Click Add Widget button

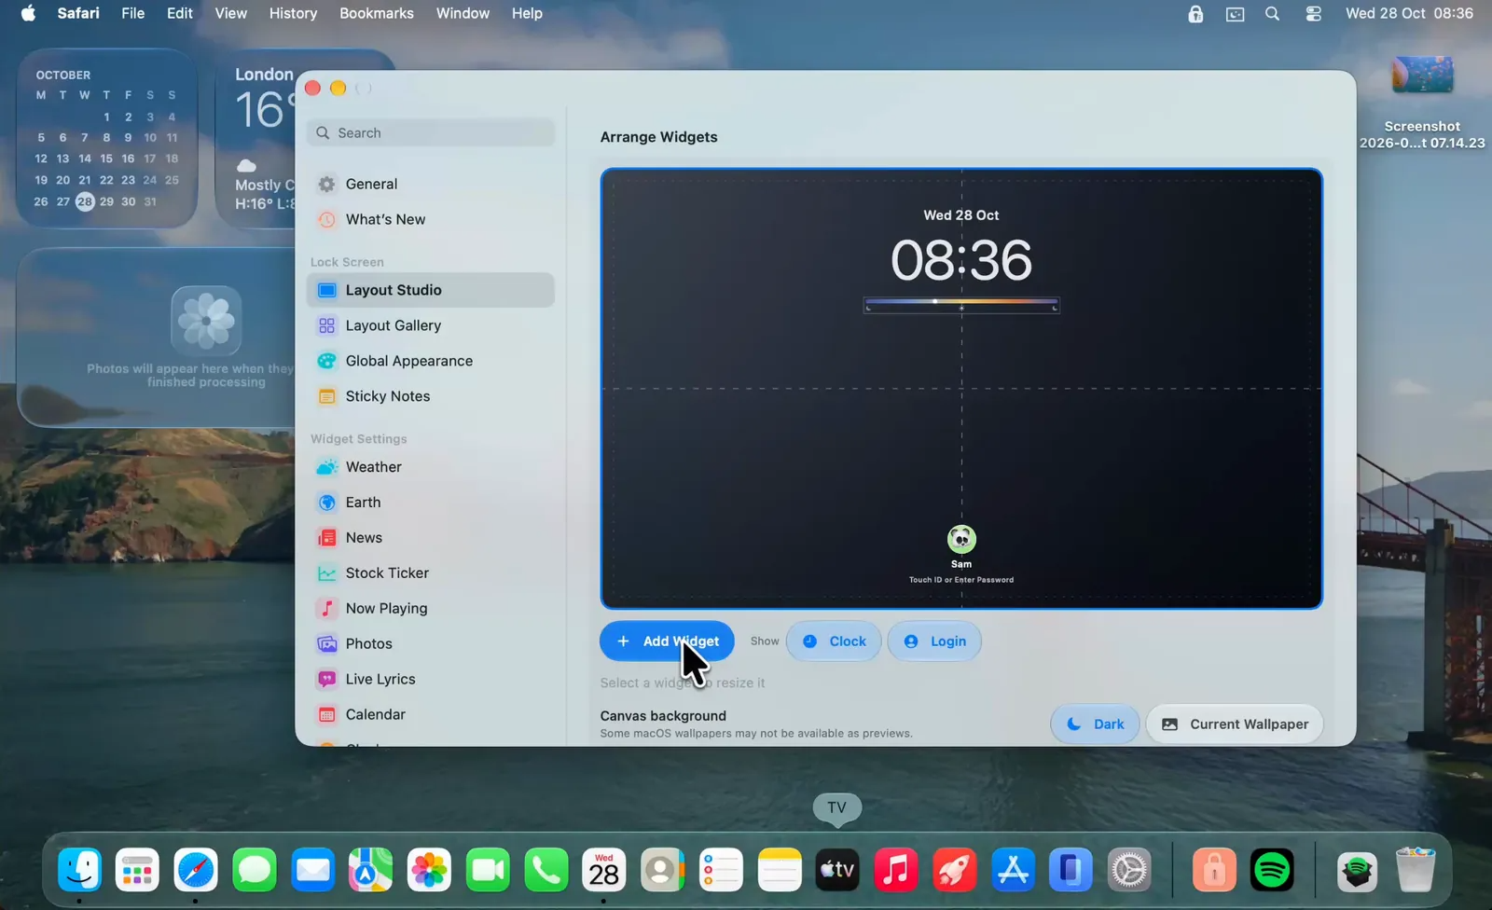pos(667,641)
